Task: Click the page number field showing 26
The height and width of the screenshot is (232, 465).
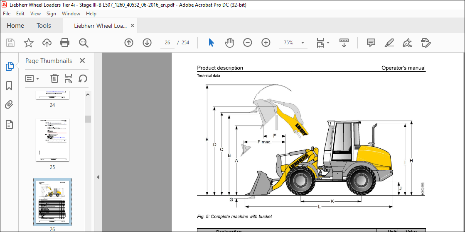Action: tap(167, 43)
